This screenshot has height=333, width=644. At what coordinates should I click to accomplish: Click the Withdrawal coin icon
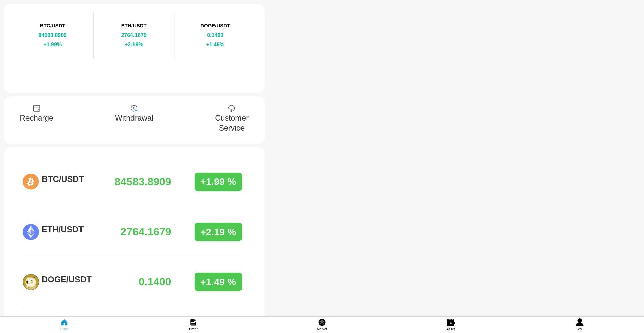click(134, 108)
